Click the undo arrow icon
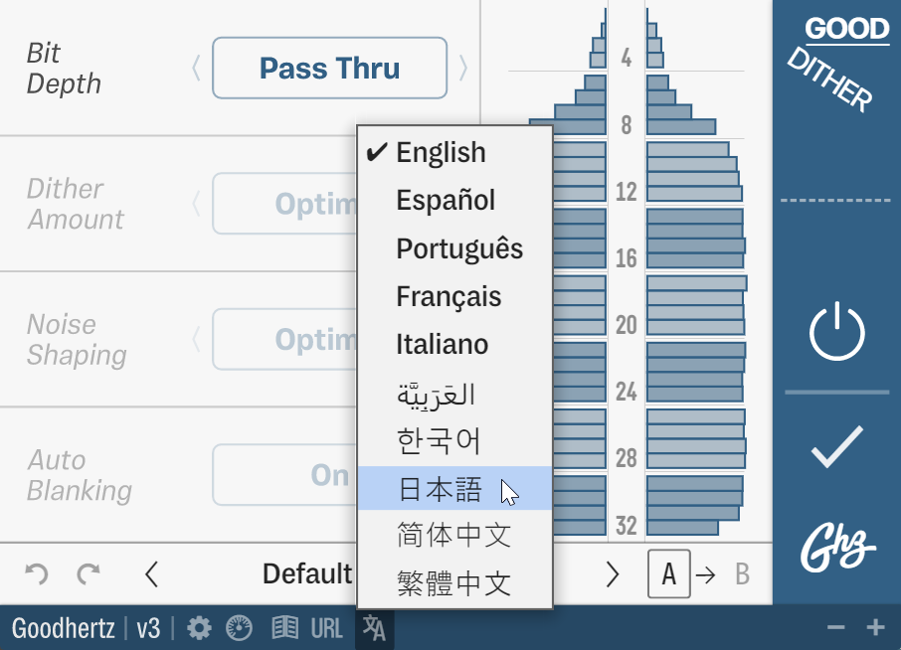 pyautogui.click(x=37, y=573)
